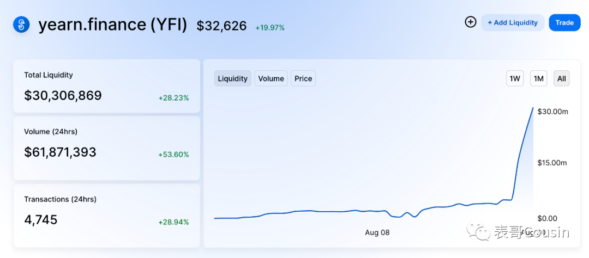Select the 1M time range

point(539,78)
